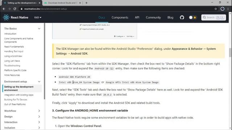Open a new browser tab
This screenshot has height=130, width=232.
[86, 3]
